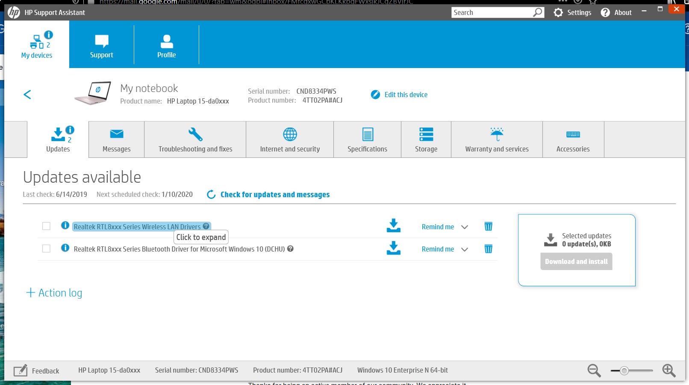
Task: Open the Feedback panel in the status bar
Action: pos(37,370)
